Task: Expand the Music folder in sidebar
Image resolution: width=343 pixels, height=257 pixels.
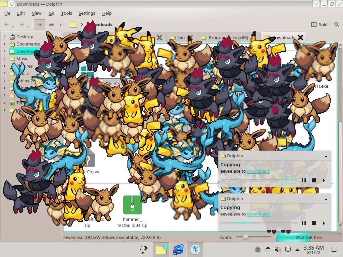Action: click(x=5, y=59)
